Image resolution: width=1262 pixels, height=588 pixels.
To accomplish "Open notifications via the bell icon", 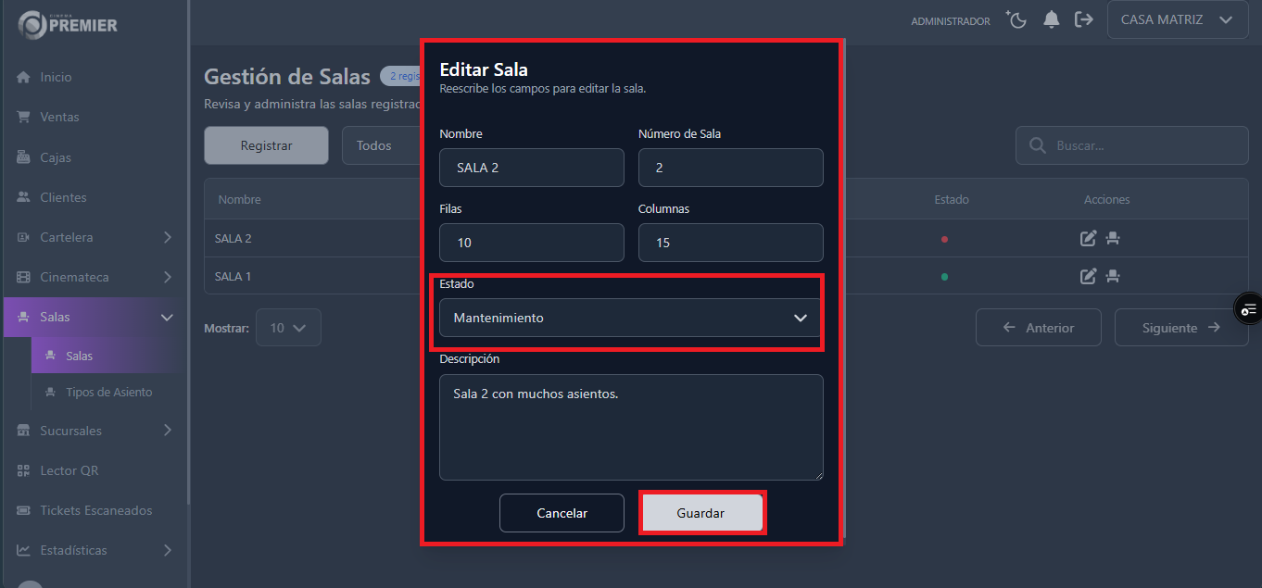I will (x=1051, y=19).
